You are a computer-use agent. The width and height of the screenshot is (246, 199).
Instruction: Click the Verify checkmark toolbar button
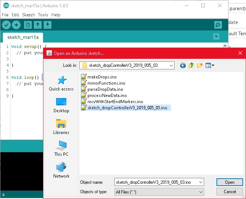pyautogui.click(x=6, y=25)
